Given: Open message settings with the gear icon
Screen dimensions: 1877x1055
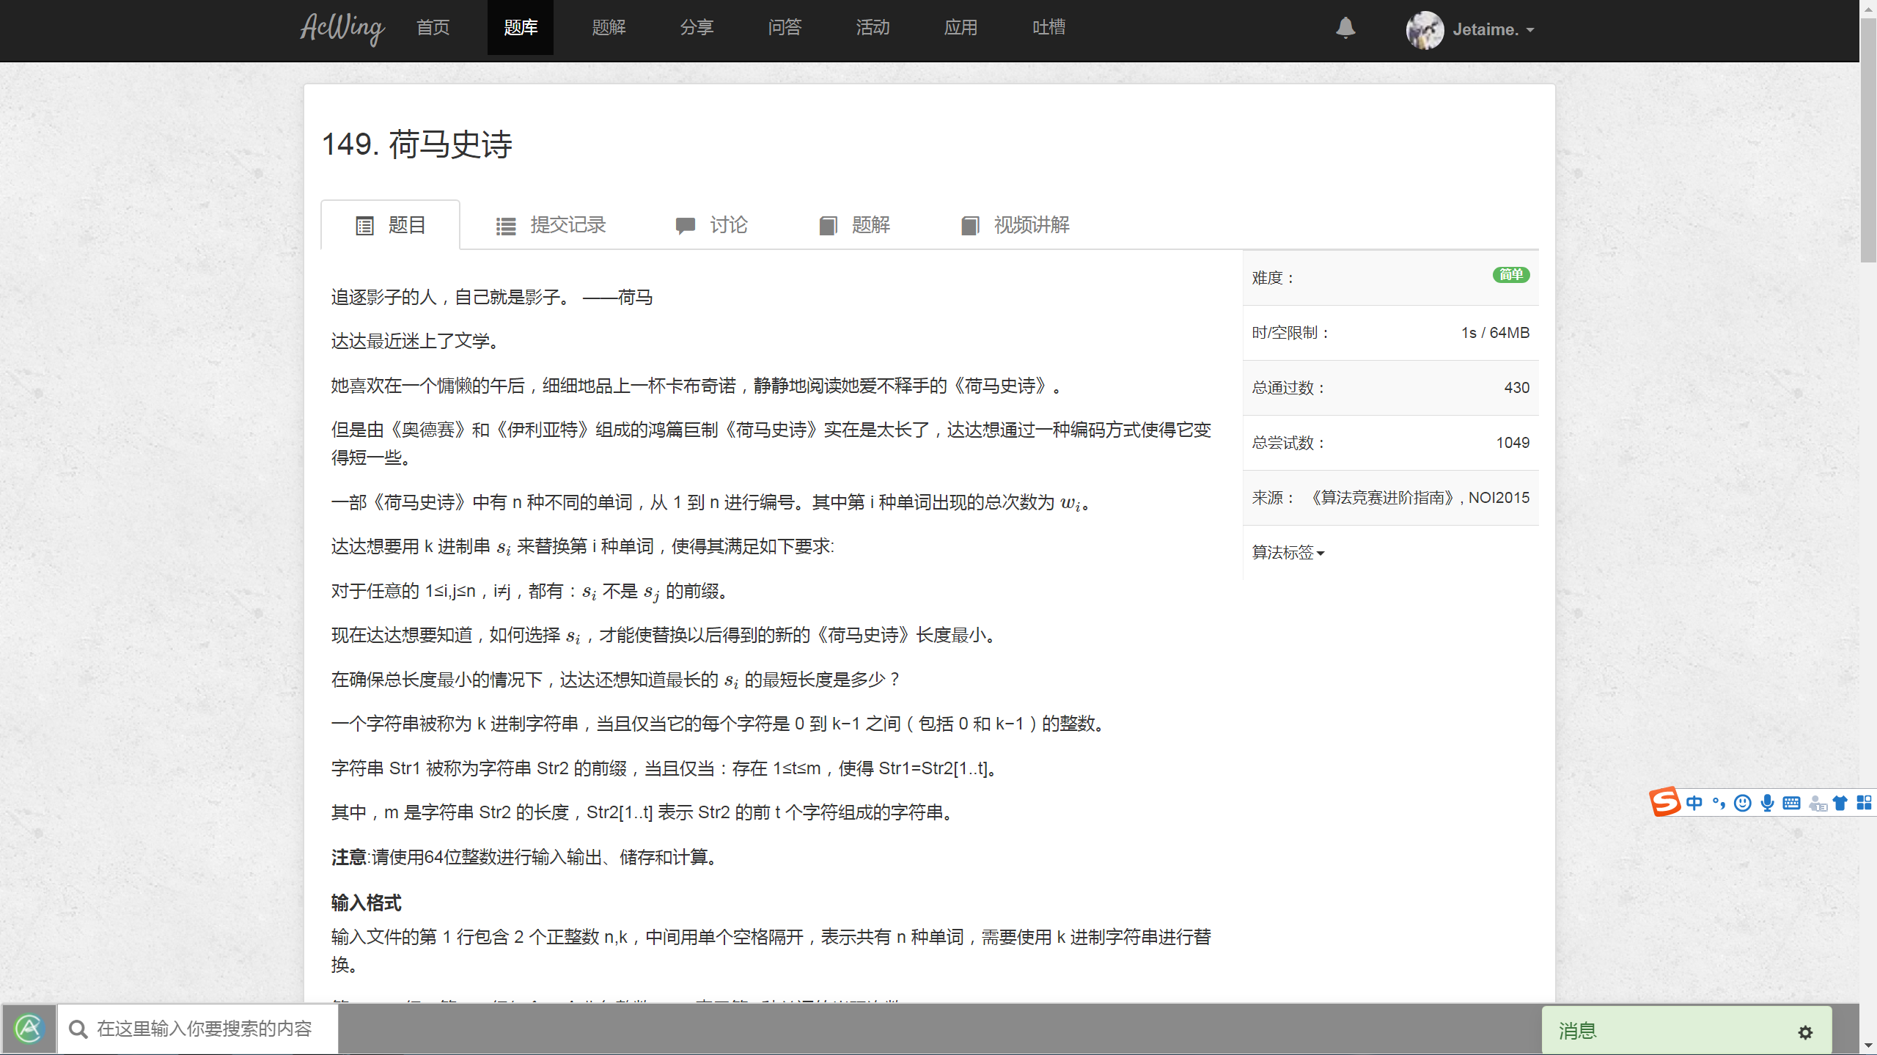Looking at the screenshot, I should coord(1805,1032).
